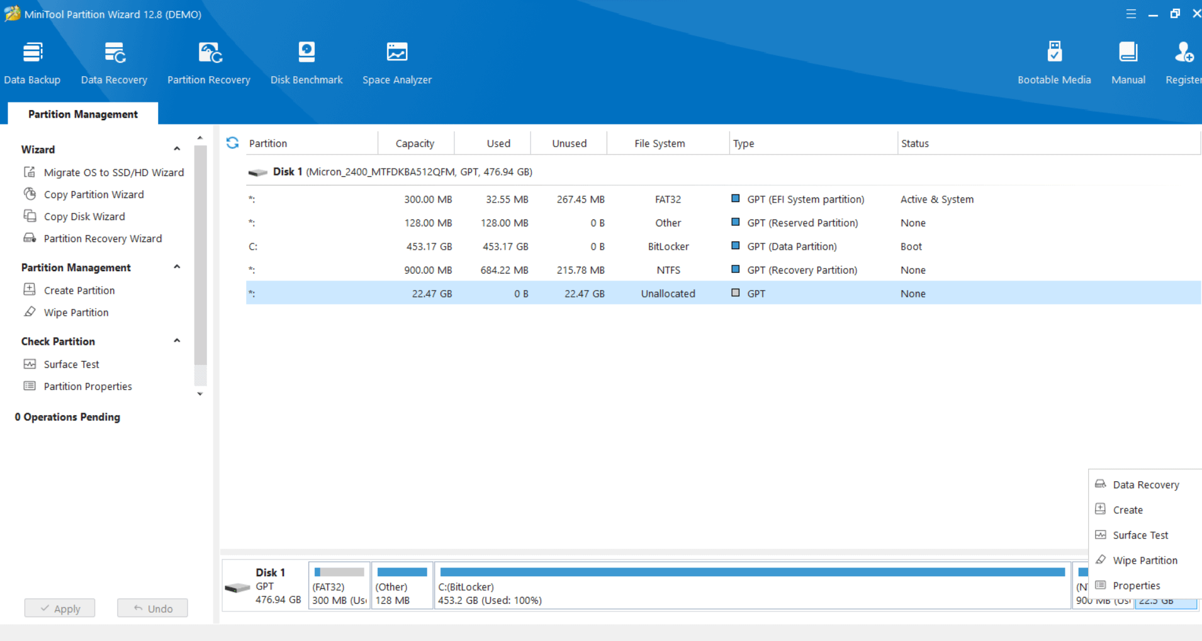Open Space Analyzer
1202x641 pixels.
click(x=397, y=63)
